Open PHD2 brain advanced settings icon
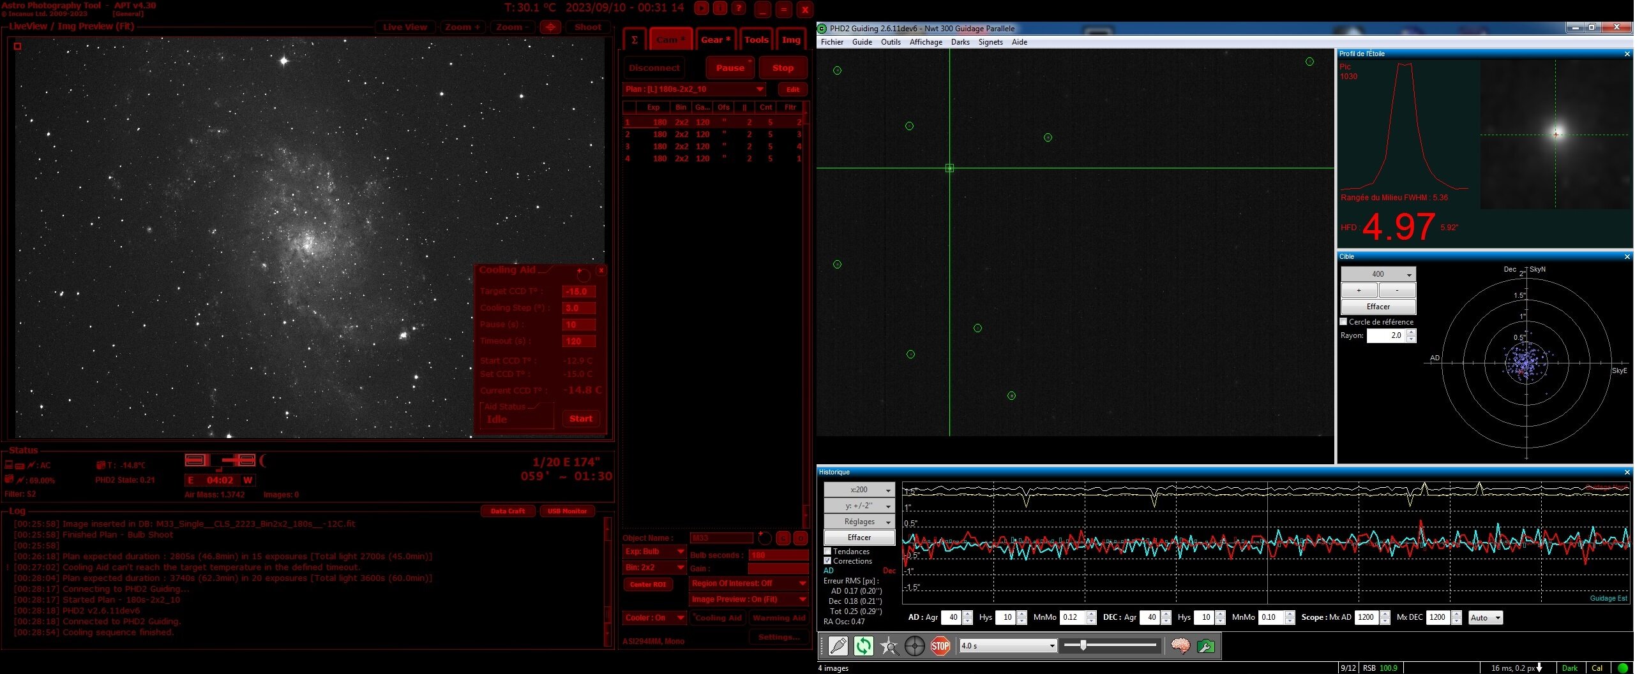 pyautogui.click(x=1180, y=646)
